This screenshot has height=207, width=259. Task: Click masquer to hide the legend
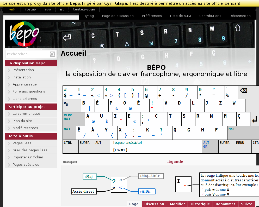[70, 162]
